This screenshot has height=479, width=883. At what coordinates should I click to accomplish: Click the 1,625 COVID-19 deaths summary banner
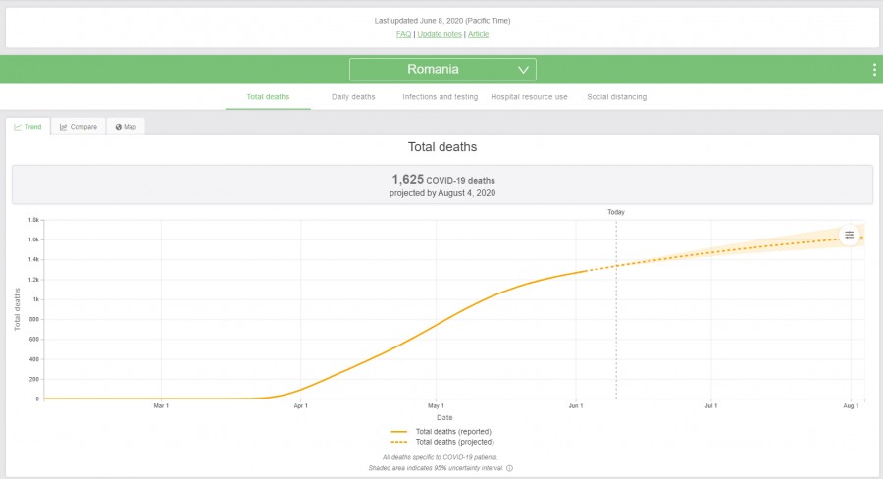point(441,186)
